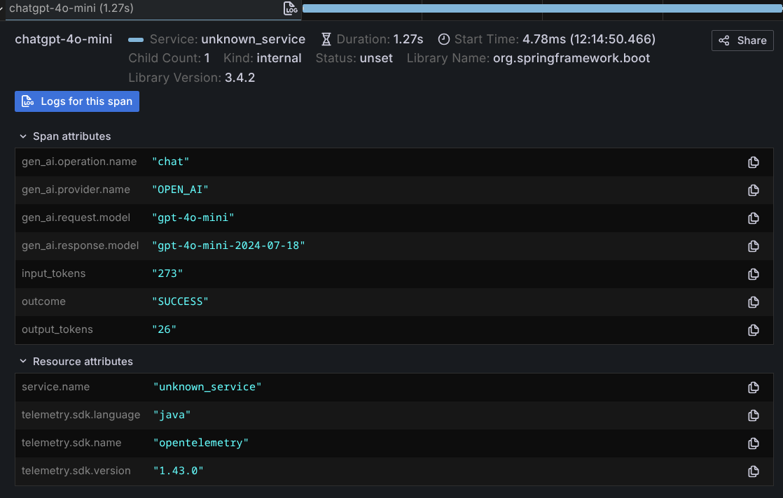Click the log icon in span header row
783x498 pixels.
(x=290, y=8)
